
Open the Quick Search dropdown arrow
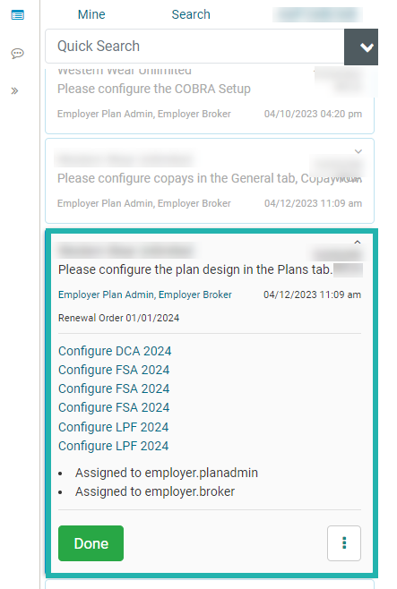pyautogui.click(x=361, y=47)
